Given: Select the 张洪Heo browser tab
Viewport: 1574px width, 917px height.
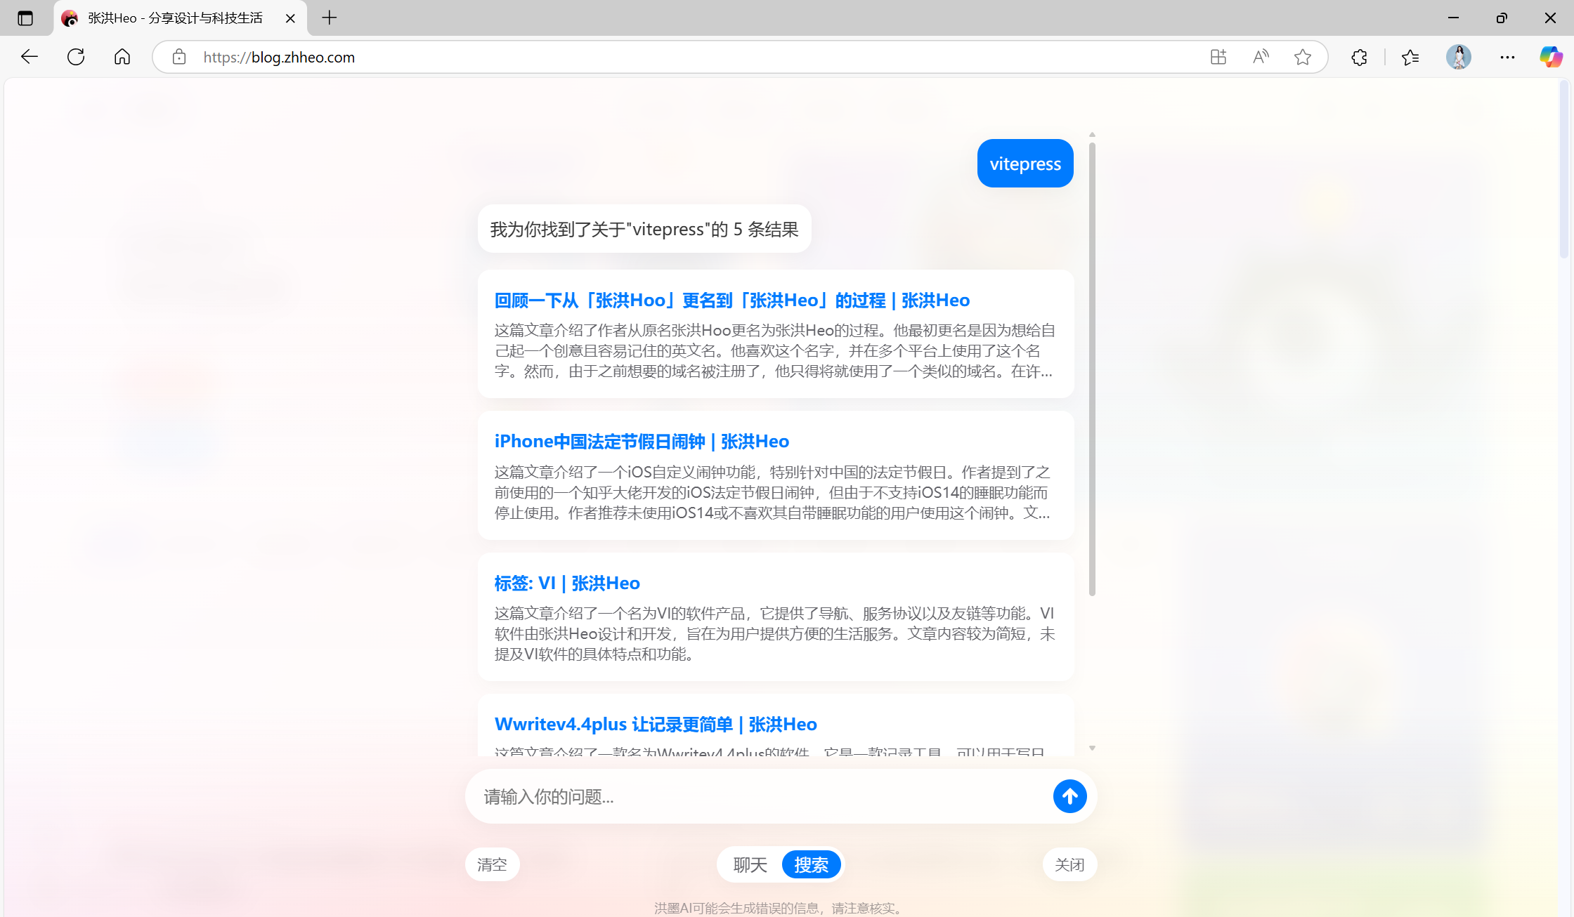Looking at the screenshot, I should click(180, 18).
